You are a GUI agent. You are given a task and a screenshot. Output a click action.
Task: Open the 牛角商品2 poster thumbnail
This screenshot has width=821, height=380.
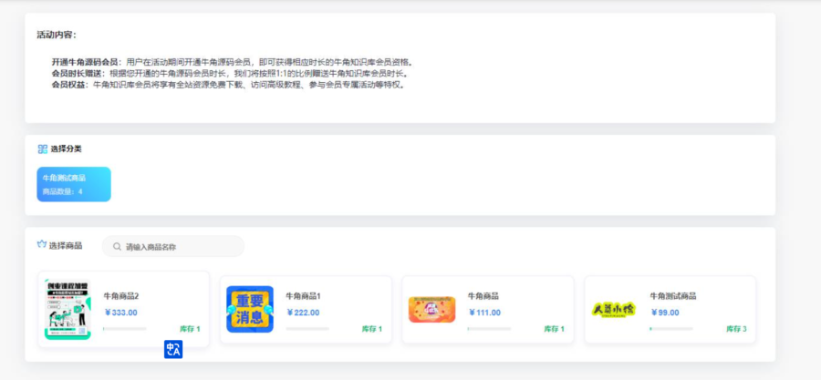click(x=68, y=310)
